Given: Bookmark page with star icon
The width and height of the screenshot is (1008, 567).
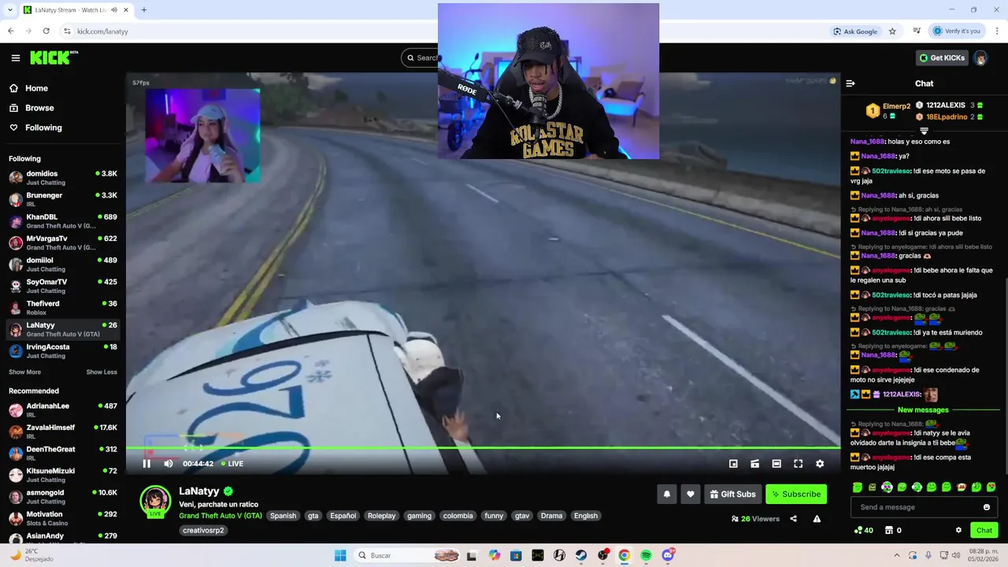Looking at the screenshot, I should [892, 31].
